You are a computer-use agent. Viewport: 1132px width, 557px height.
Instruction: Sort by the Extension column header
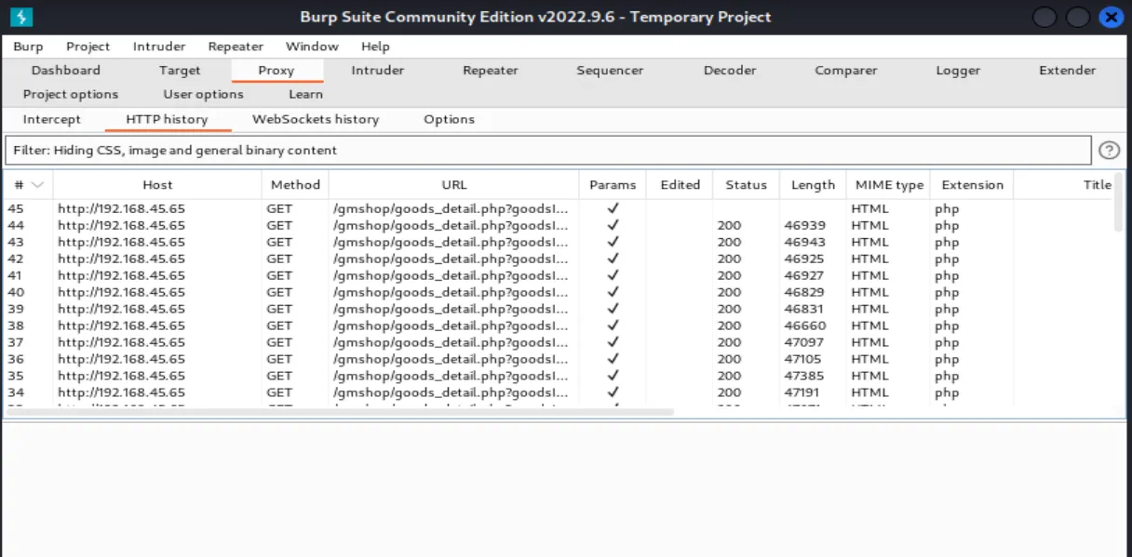coord(972,184)
